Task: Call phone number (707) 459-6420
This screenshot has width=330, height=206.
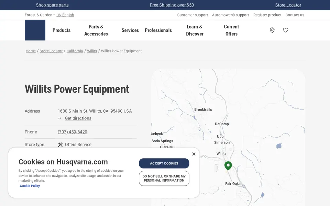Action: [x=73, y=132]
